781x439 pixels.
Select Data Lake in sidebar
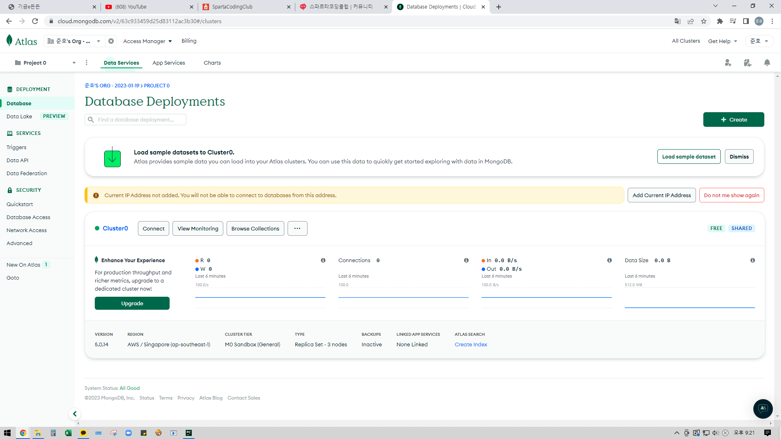click(19, 116)
